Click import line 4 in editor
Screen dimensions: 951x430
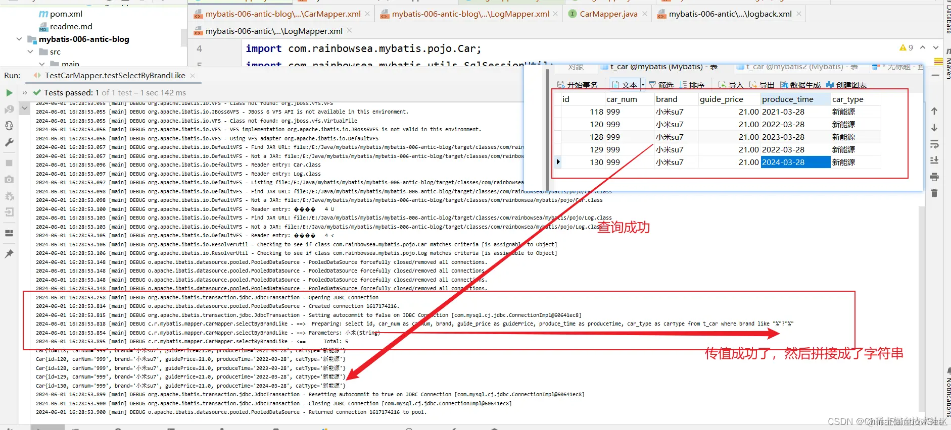point(363,48)
